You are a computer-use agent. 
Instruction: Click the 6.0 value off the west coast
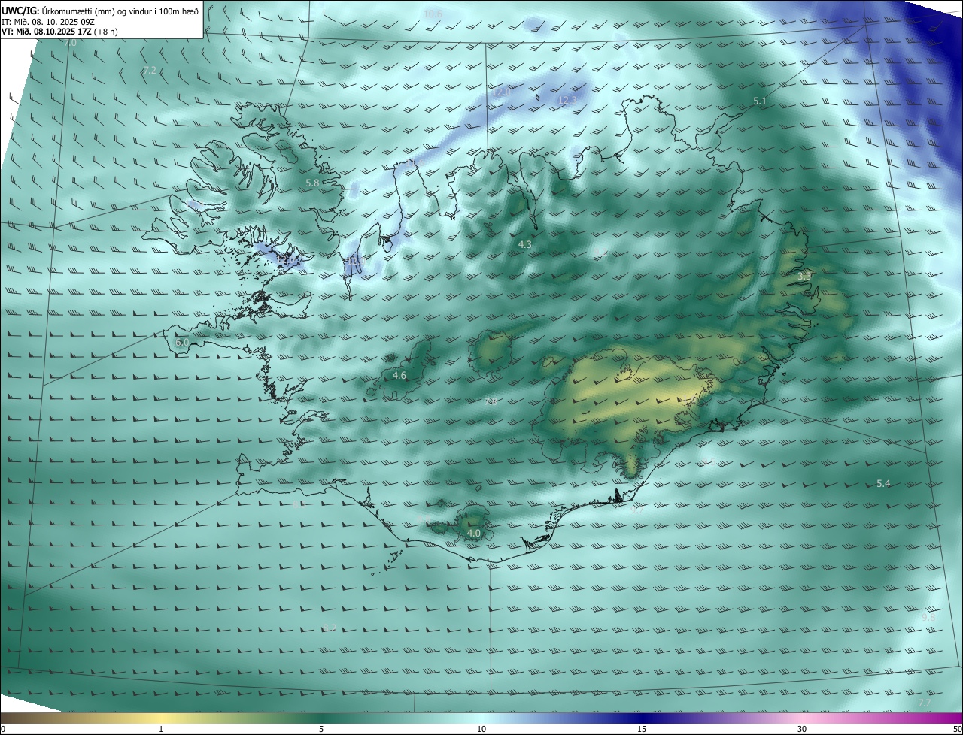tap(182, 342)
